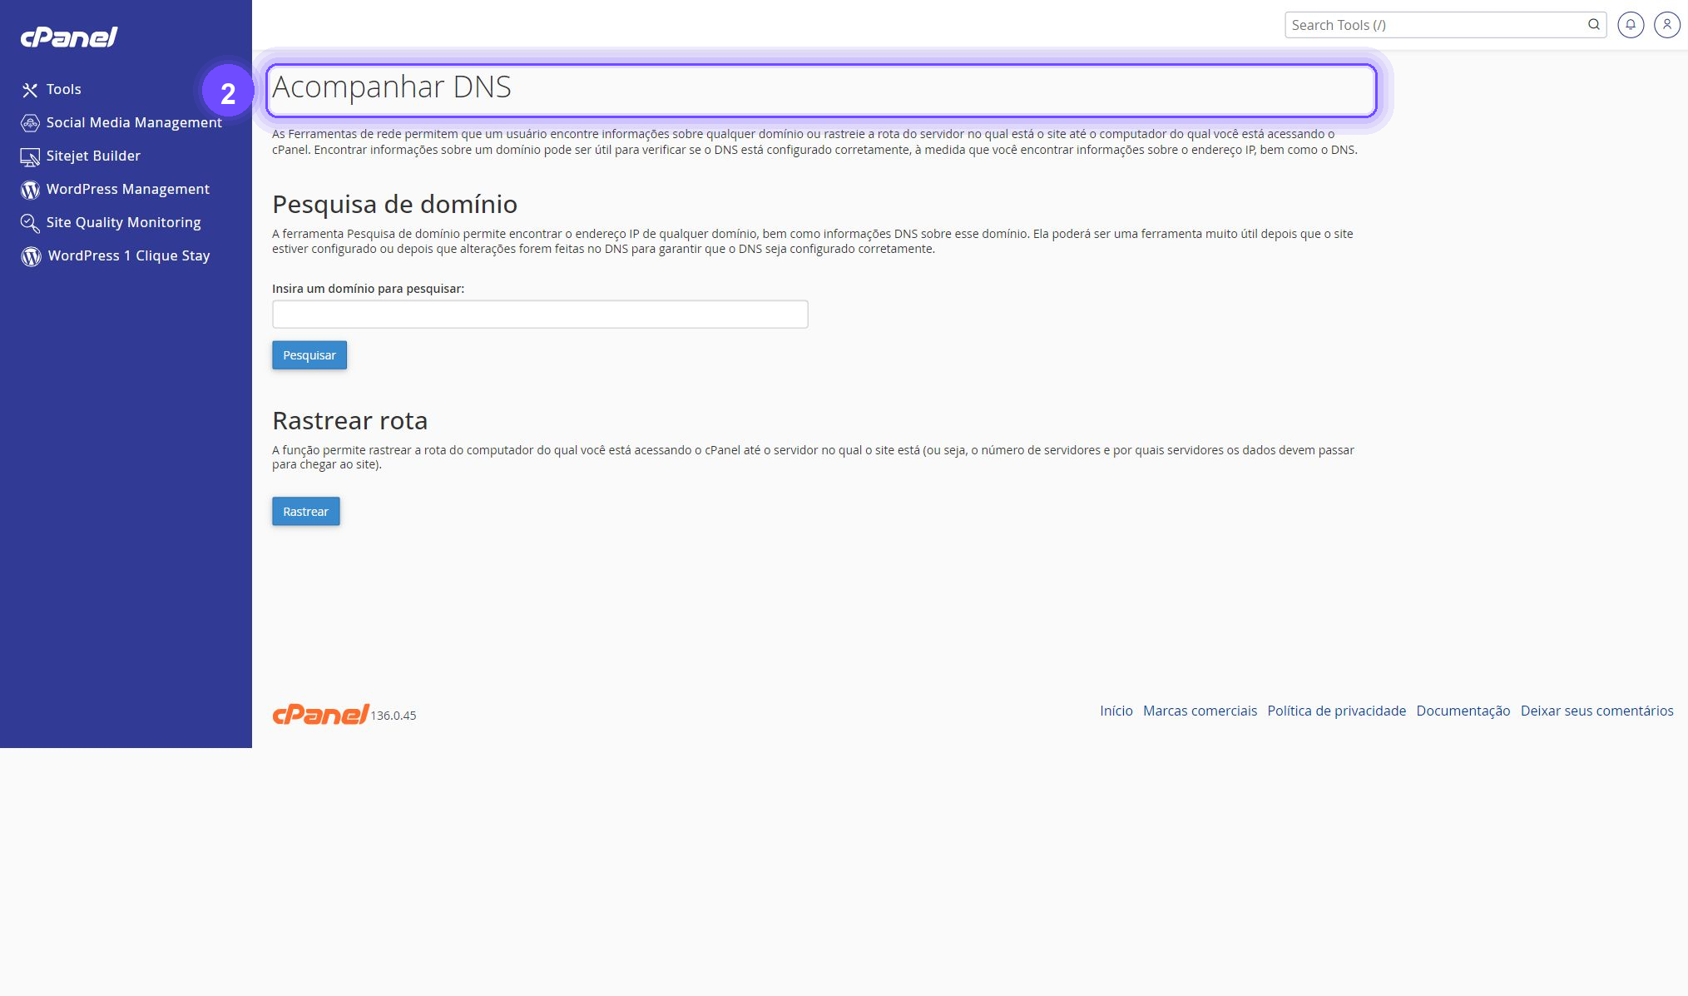Click the search magnifier icon in Search Tools

[x=1593, y=25]
